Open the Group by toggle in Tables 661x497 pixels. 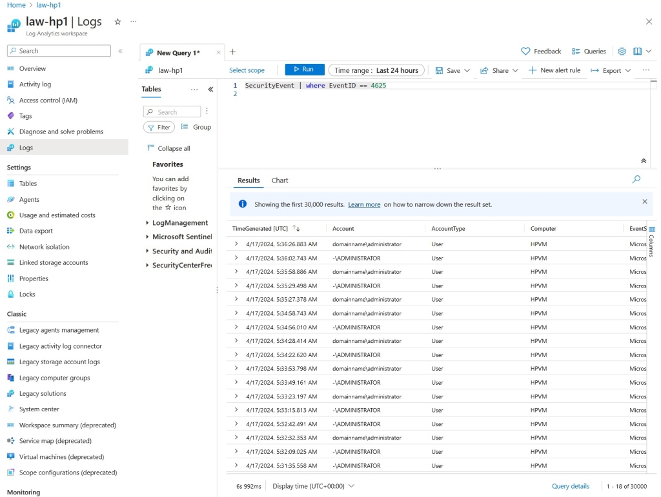(196, 128)
